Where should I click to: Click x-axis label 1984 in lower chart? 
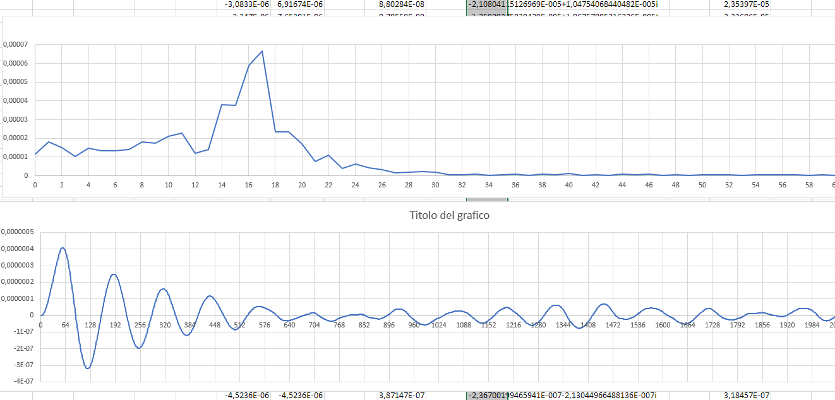(812, 324)
